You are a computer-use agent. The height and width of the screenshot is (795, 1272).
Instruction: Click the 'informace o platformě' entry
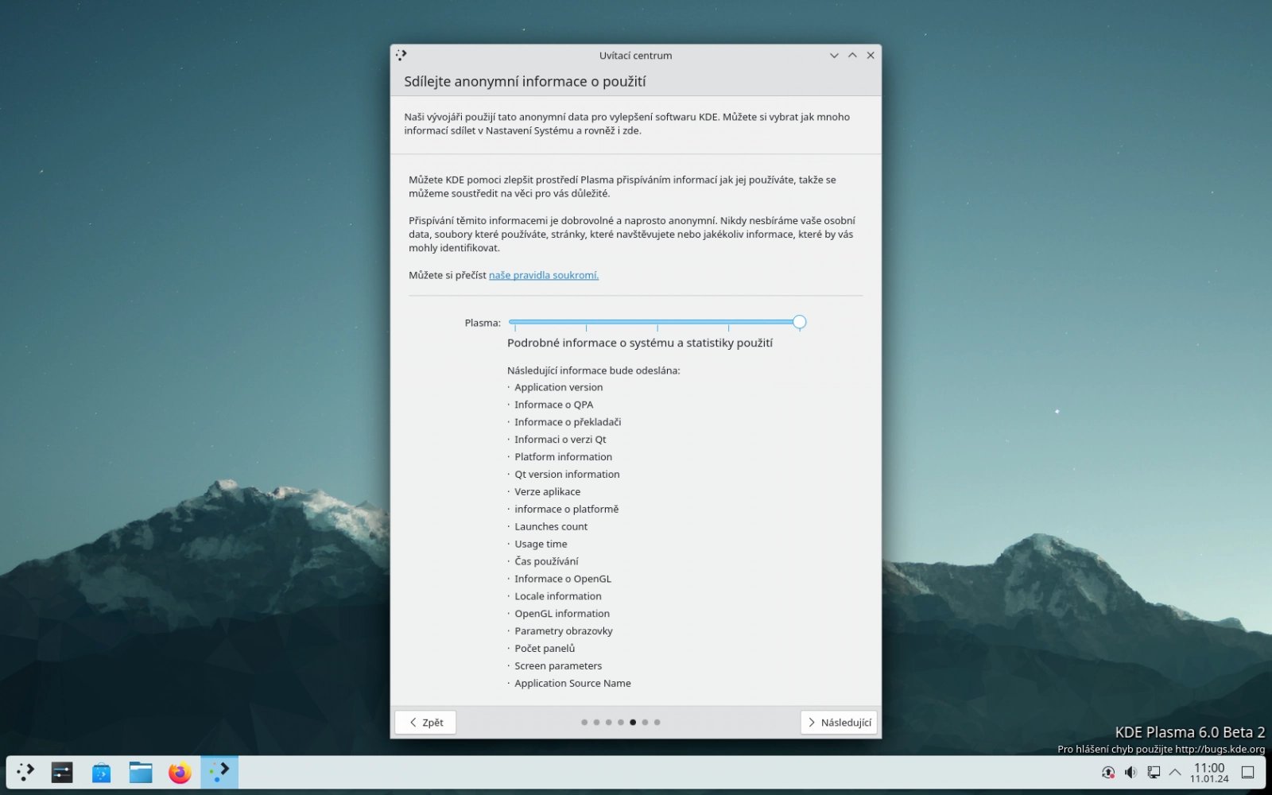pyautogui.click(x=566, y=510)
